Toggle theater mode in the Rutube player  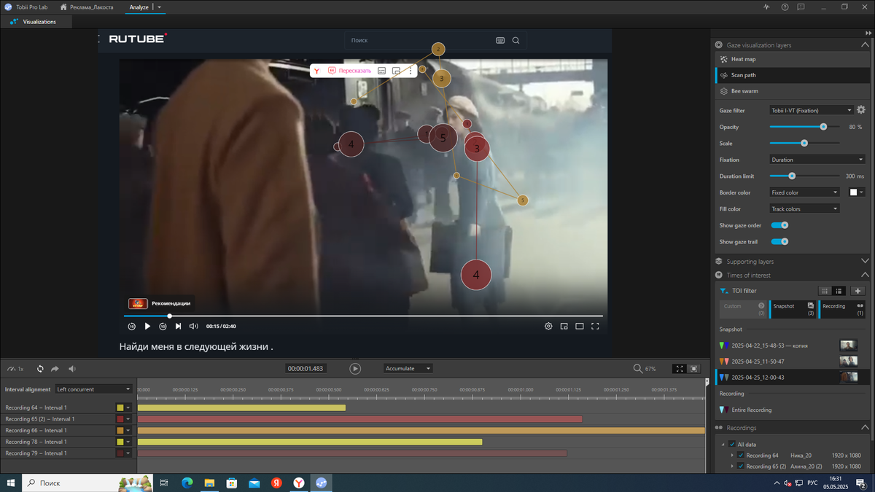pos(580,327)
